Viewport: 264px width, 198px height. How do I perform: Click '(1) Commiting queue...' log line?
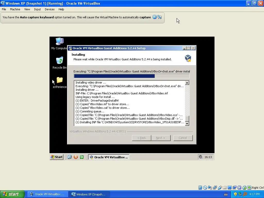pyautogui.click(x=90, y=111)
